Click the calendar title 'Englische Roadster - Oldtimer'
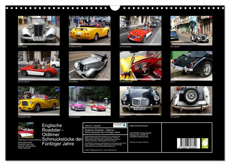 pyautogui.click(x=53, y=130)
